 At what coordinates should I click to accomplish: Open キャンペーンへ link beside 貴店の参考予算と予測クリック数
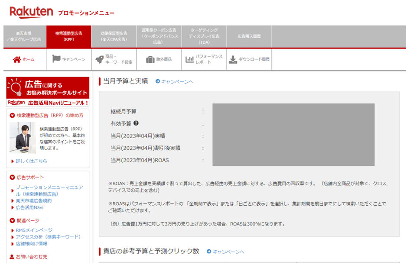coord(228,252)
